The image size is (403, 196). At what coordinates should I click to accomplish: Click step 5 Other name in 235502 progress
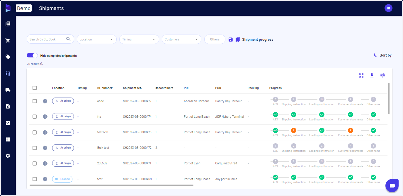click(x=373, y=161)
